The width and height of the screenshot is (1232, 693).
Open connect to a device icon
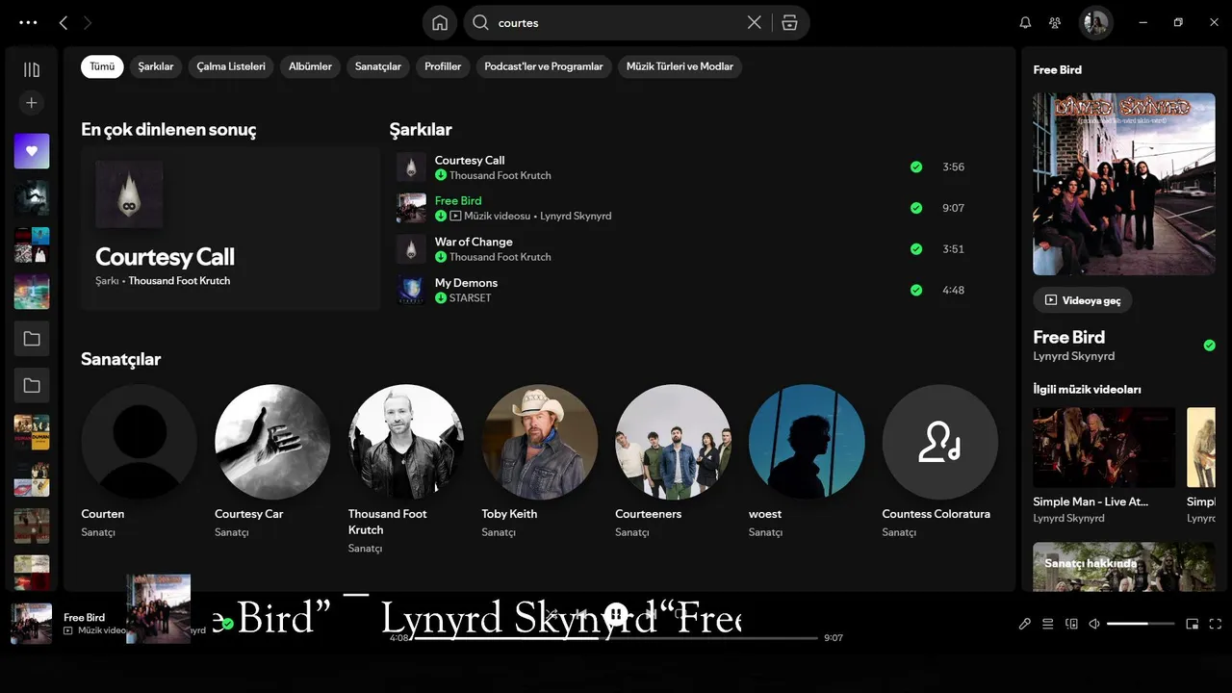point(1071,624)
